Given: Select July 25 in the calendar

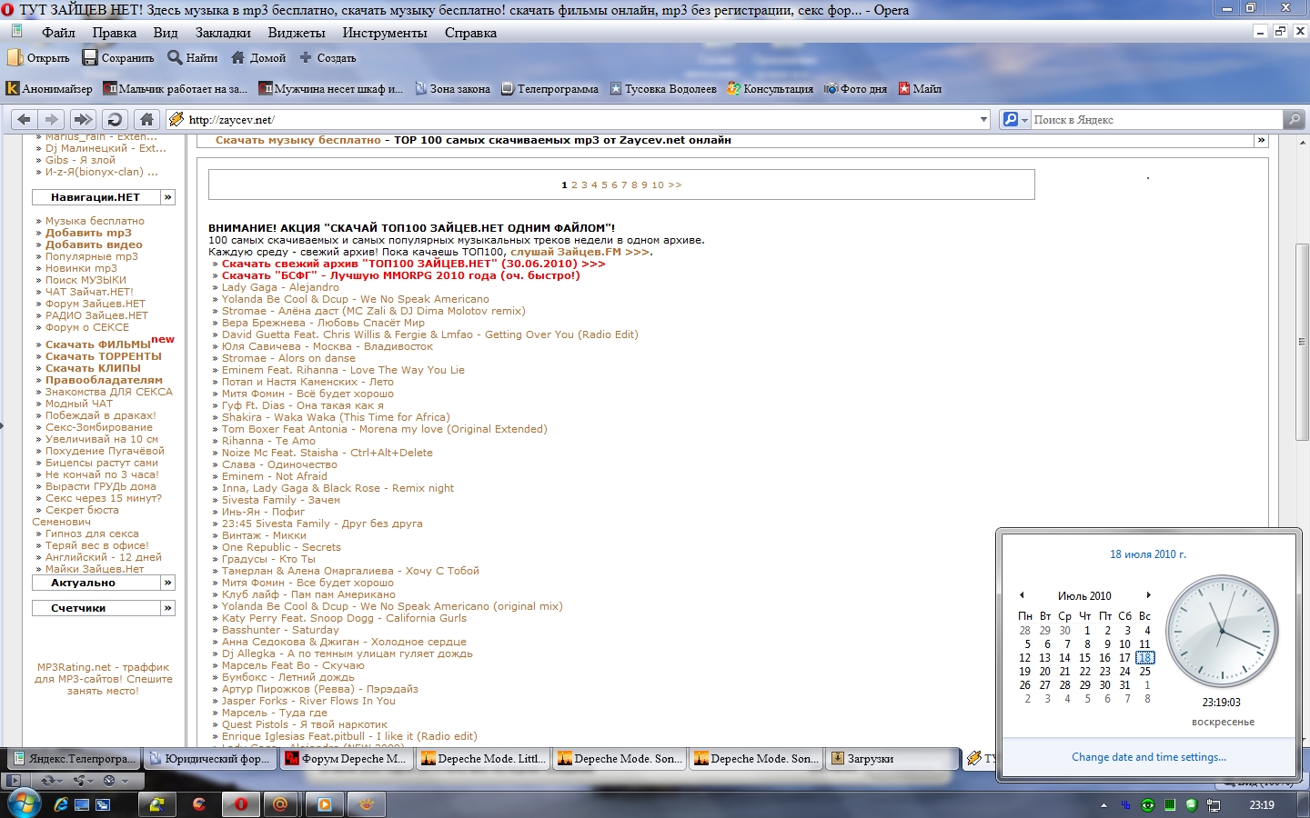Looking at the screenshot, I should (1145, 672).
